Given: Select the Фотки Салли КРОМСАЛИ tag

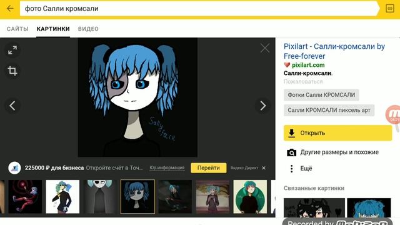Looking at the screenshot, I should [x=321, y=95].
